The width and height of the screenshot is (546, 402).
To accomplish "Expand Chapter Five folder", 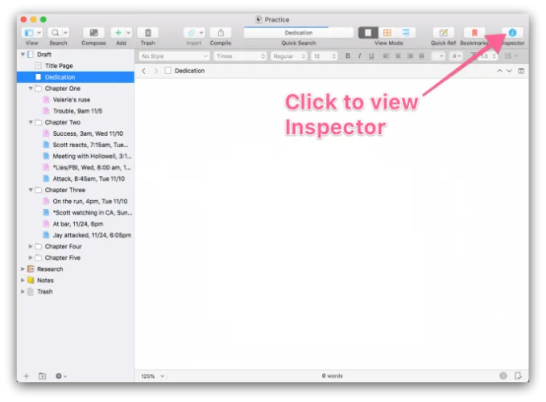I will coord(31,258).
